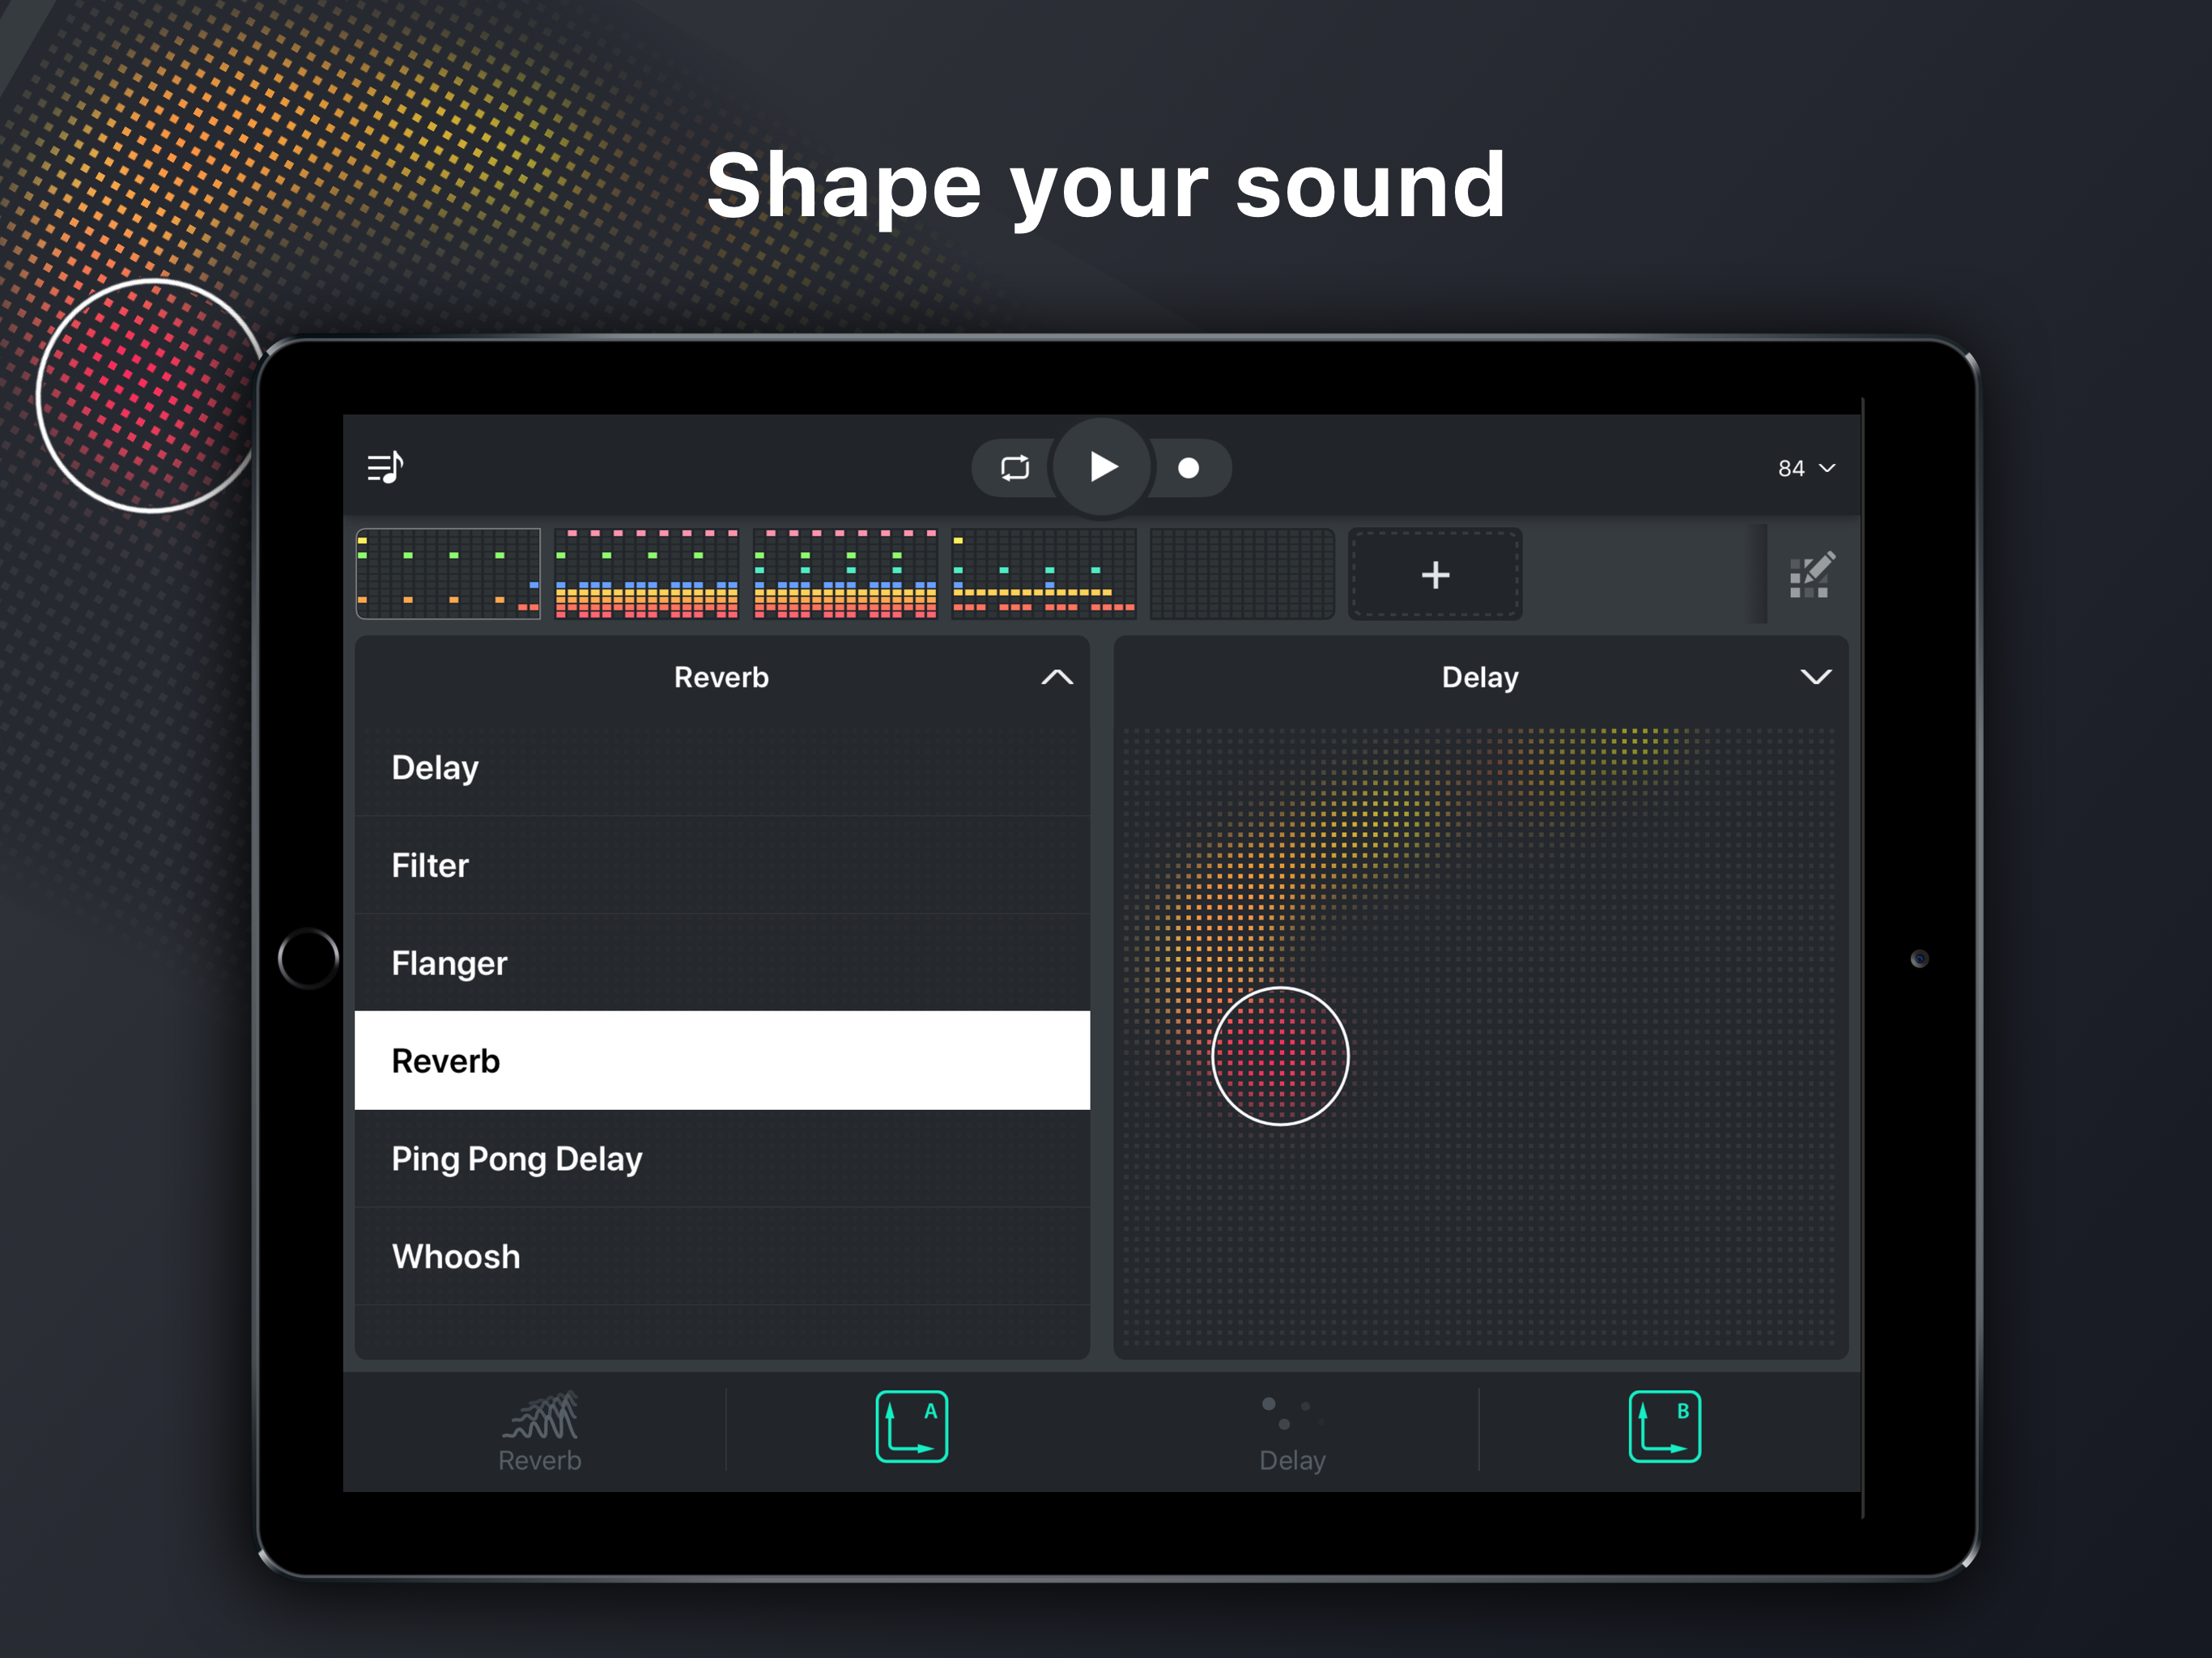The width and height of the screenshot is (2212, 1658).
Task: Expand the Delay effect dropdown chevron
Action: pos(1815,677)
